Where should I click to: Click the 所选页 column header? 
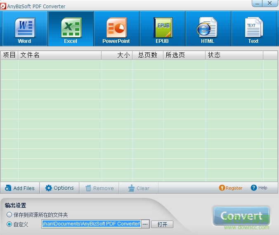click(184, 55)
